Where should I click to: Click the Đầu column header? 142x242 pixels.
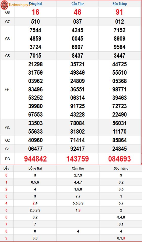6,168
